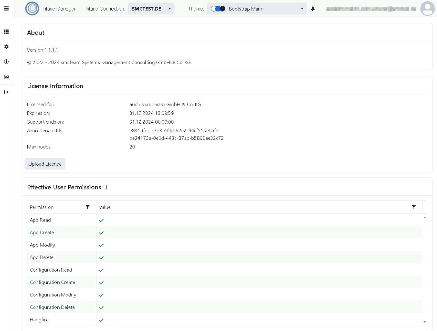Select the Hangfire permission row
437x331 pixels.
225,320
